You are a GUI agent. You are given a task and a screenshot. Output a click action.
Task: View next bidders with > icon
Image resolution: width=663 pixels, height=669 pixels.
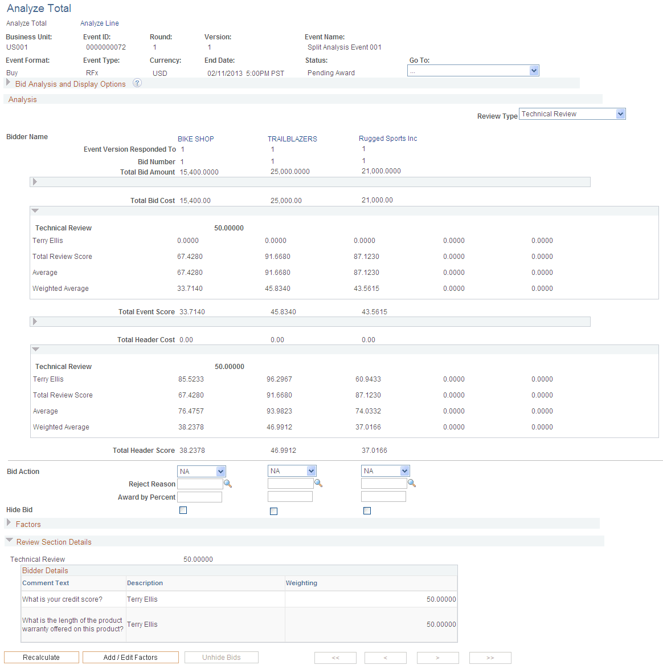437,658
